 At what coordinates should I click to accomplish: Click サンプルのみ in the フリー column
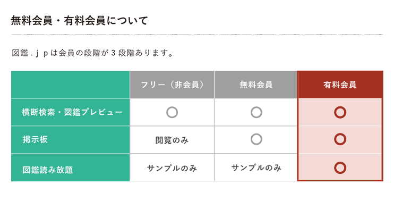pyautogui.click(x=172, y=168)
